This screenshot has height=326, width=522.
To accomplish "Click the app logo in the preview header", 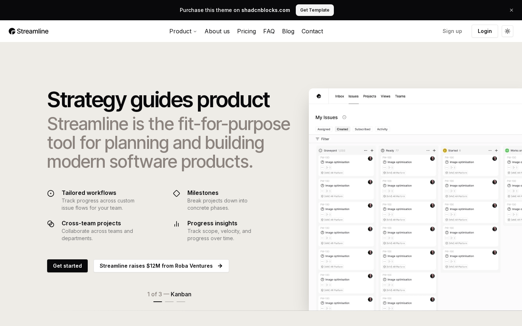I will click(x=319, y=96).
